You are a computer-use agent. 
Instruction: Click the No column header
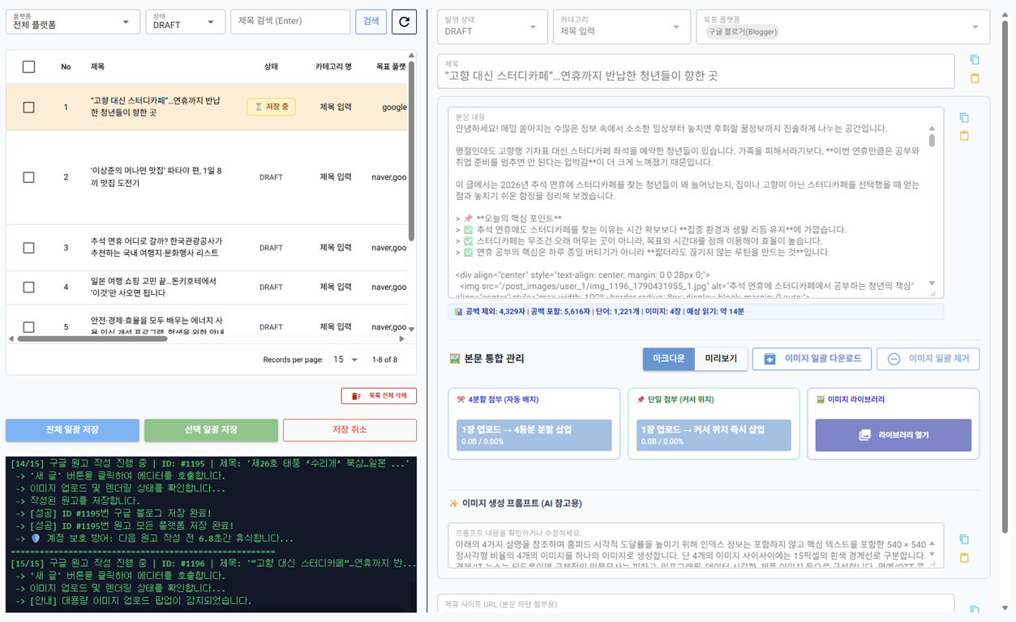point(66,66)
